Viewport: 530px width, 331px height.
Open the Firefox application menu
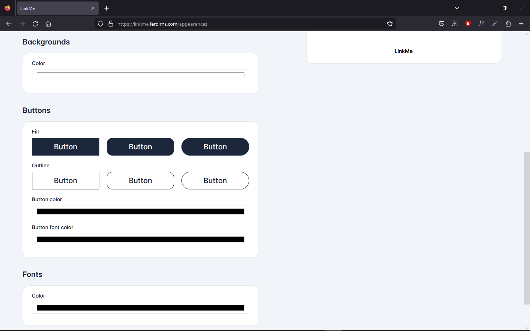(x=521, y=24)
